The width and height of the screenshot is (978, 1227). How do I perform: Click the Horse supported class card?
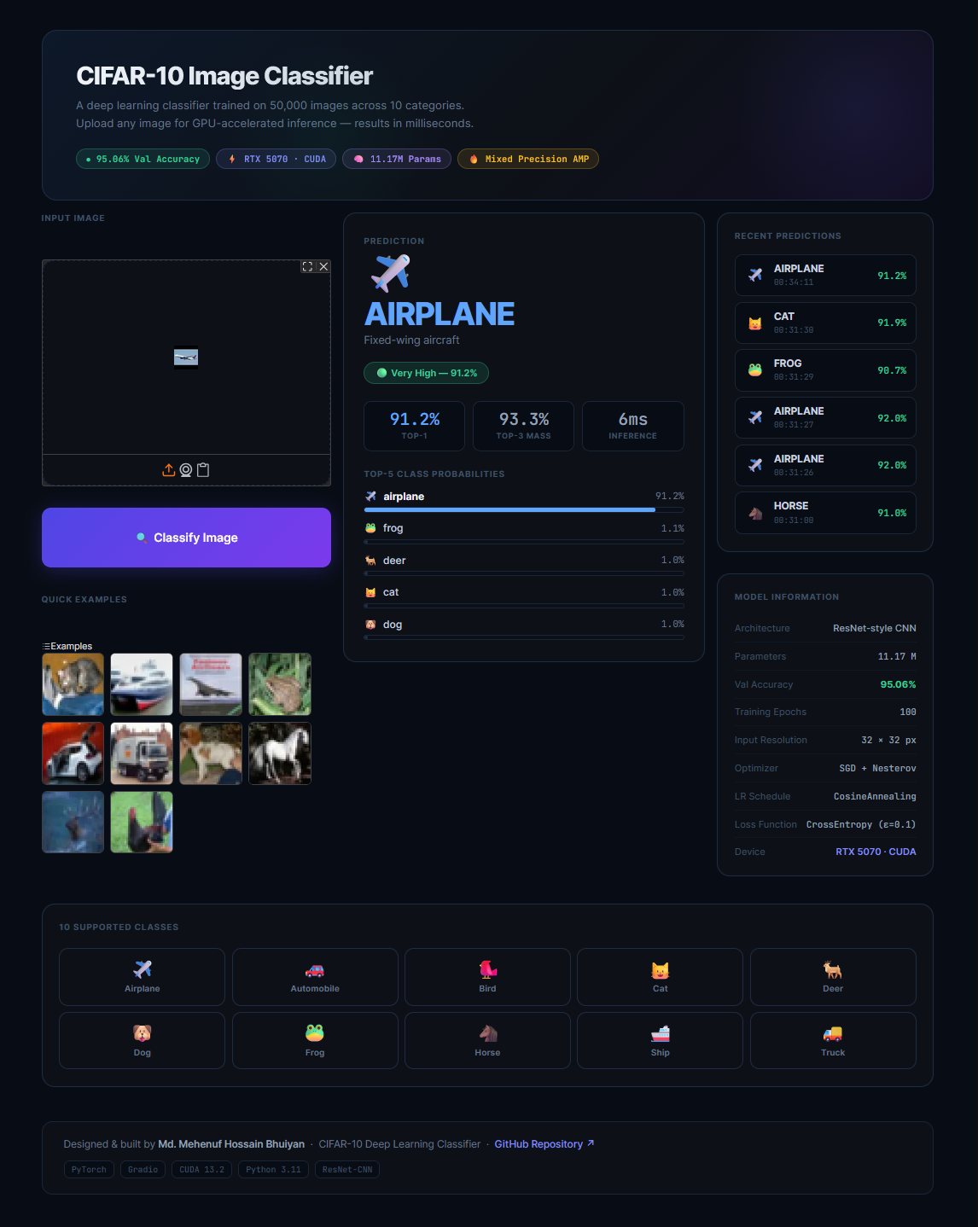tap(487, 1040)
